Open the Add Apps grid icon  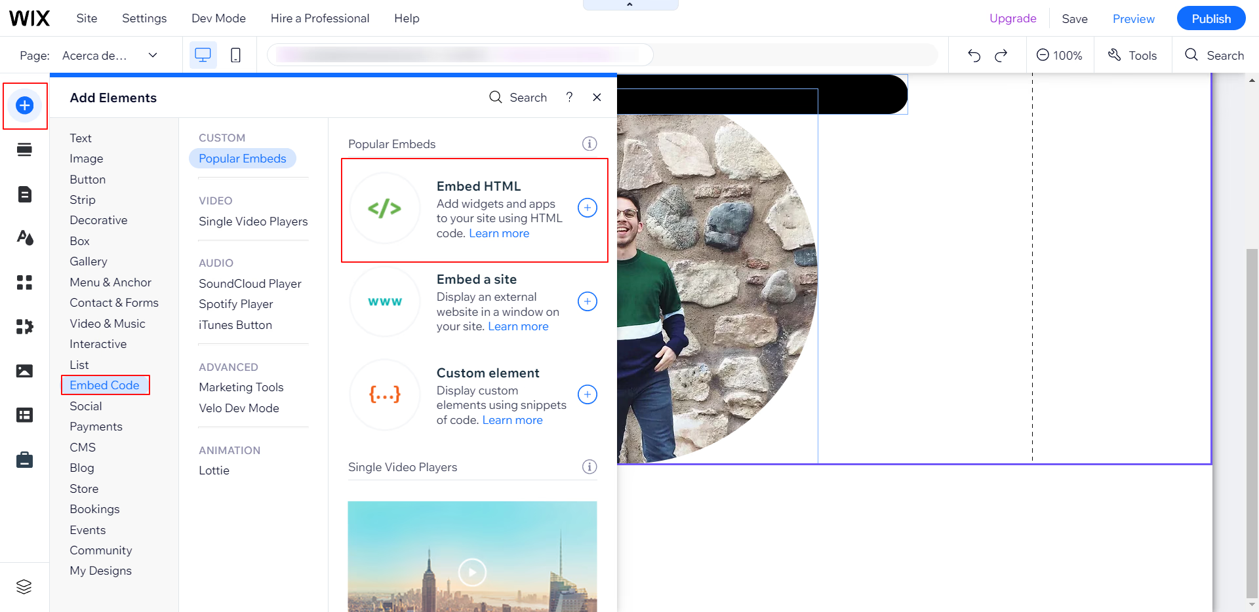tap(25, 282)
